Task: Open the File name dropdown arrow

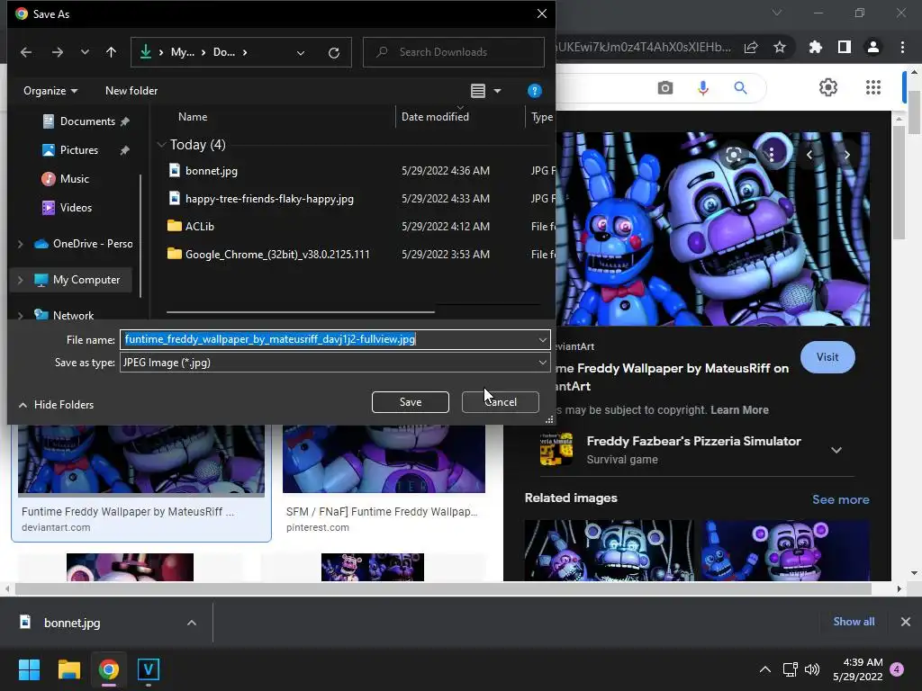Action: point(543,339)
